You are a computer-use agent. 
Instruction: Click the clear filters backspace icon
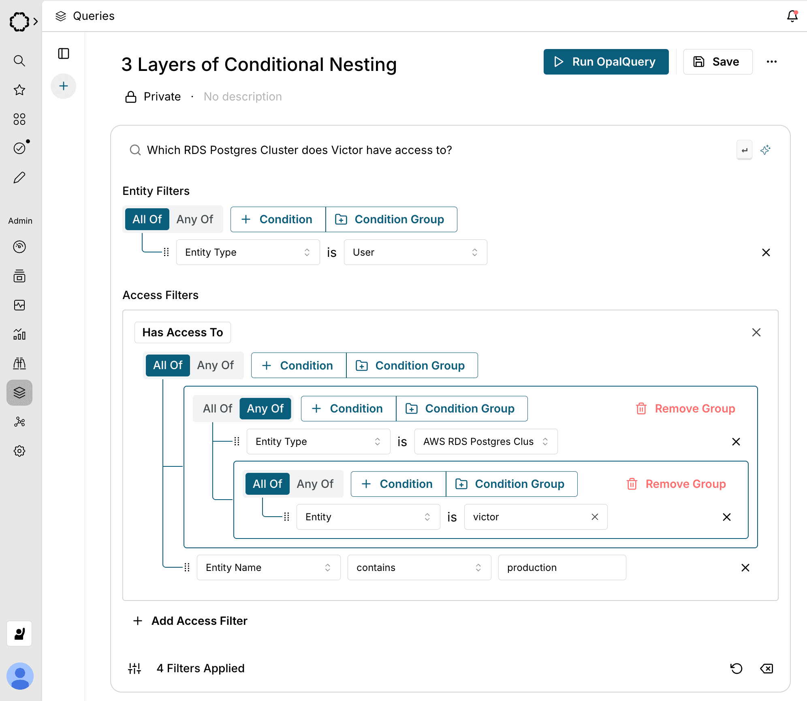click(766, 668)
